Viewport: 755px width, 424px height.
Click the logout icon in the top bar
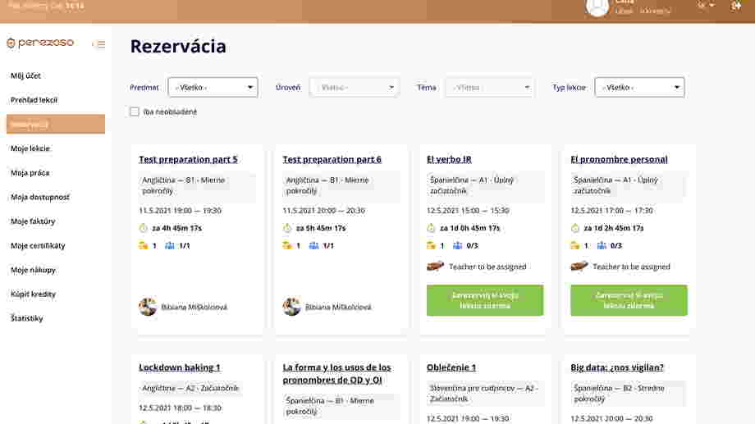[x=736, y=7]
